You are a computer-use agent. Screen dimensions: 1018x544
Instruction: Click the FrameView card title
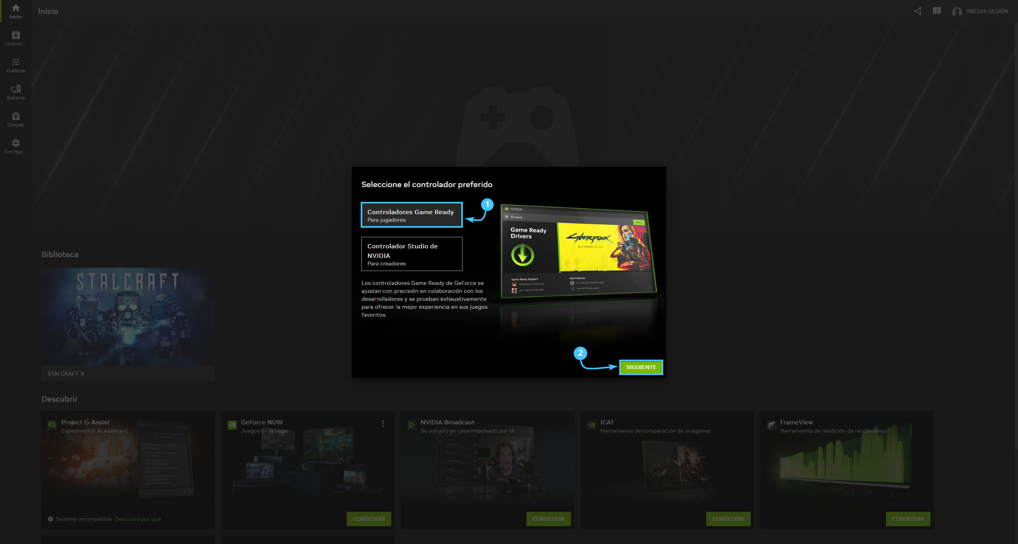coord(797,422)
